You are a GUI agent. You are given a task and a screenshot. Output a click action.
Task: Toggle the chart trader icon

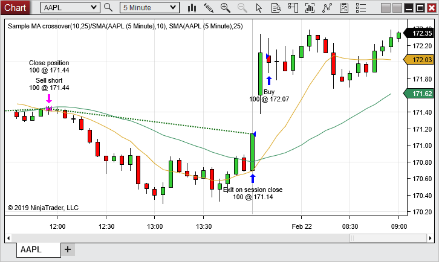click(294, 8)
